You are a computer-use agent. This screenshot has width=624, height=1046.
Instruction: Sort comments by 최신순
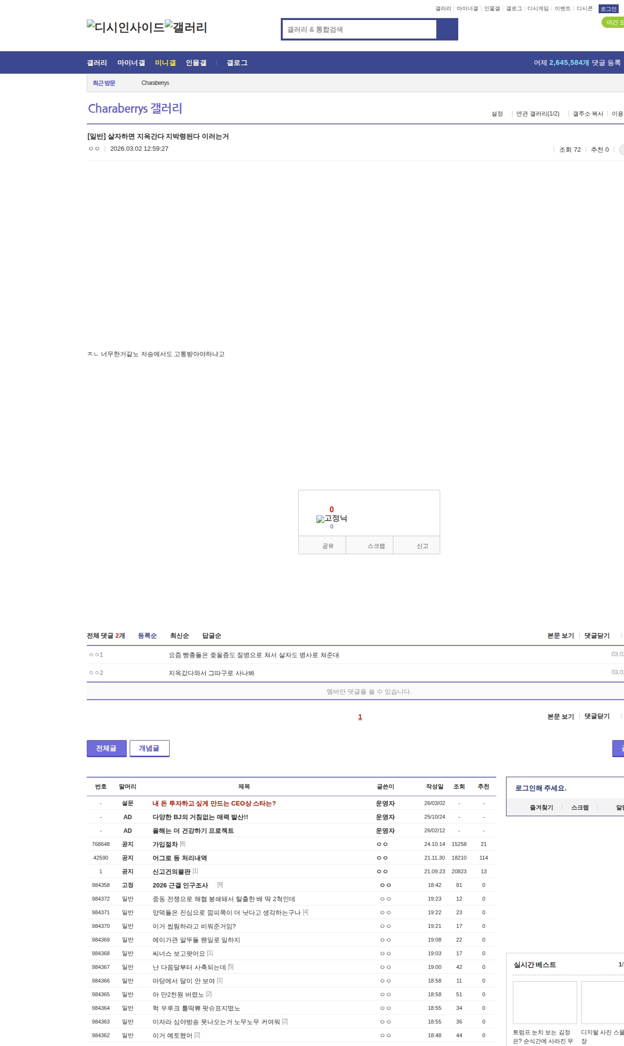tap(179, 636)
